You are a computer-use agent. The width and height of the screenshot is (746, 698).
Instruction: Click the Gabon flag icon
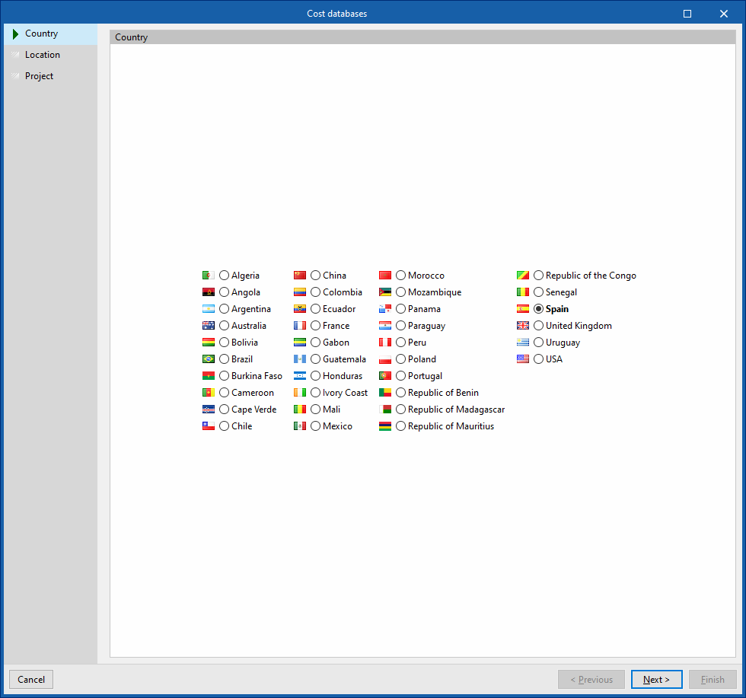pyautogui.click(x=300, y=342)
